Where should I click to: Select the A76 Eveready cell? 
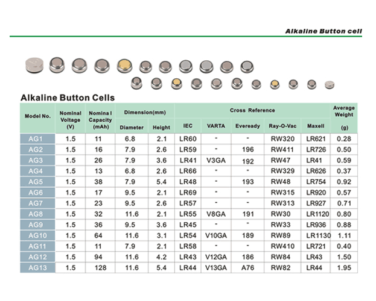point(247,267)
